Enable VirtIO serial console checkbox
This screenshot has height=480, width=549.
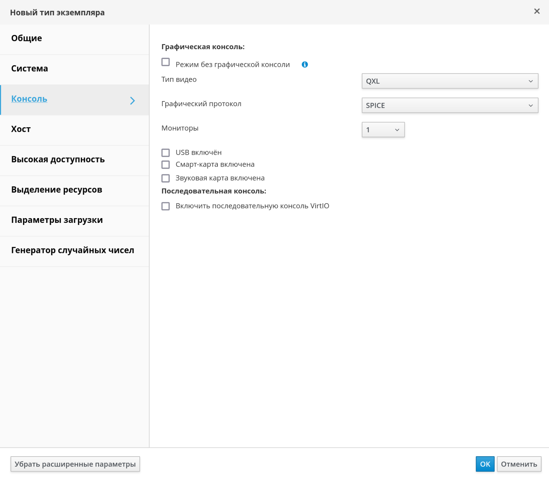coord(166,206)
